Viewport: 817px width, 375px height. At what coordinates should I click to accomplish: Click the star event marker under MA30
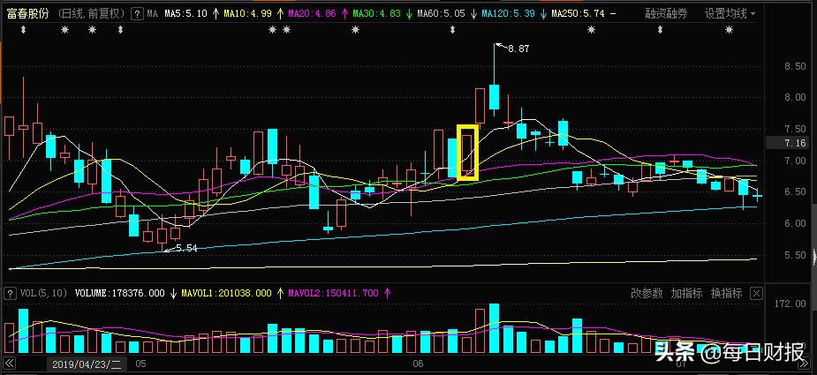tap(355, 30)
